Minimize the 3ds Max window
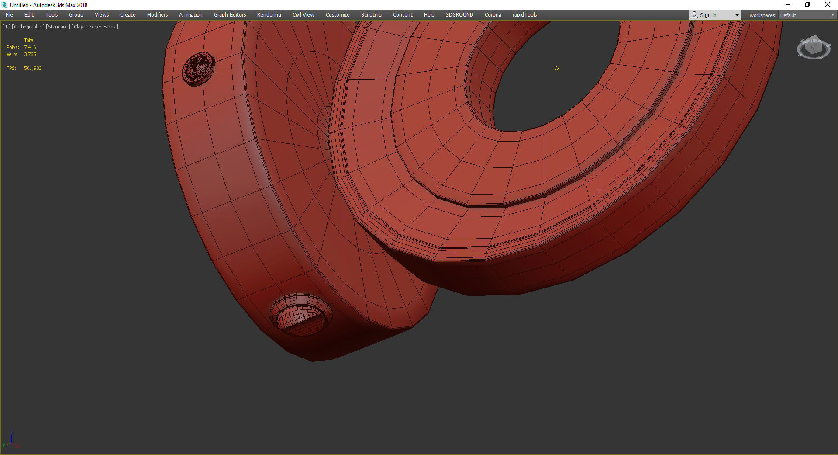The width and height of the screenshot is (838, 455). point(788,5)
